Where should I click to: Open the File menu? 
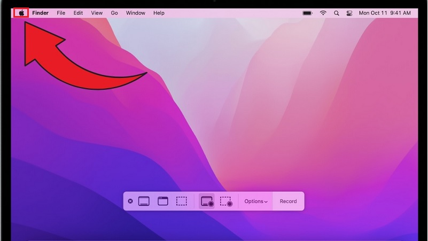click(x=61, y=13)
